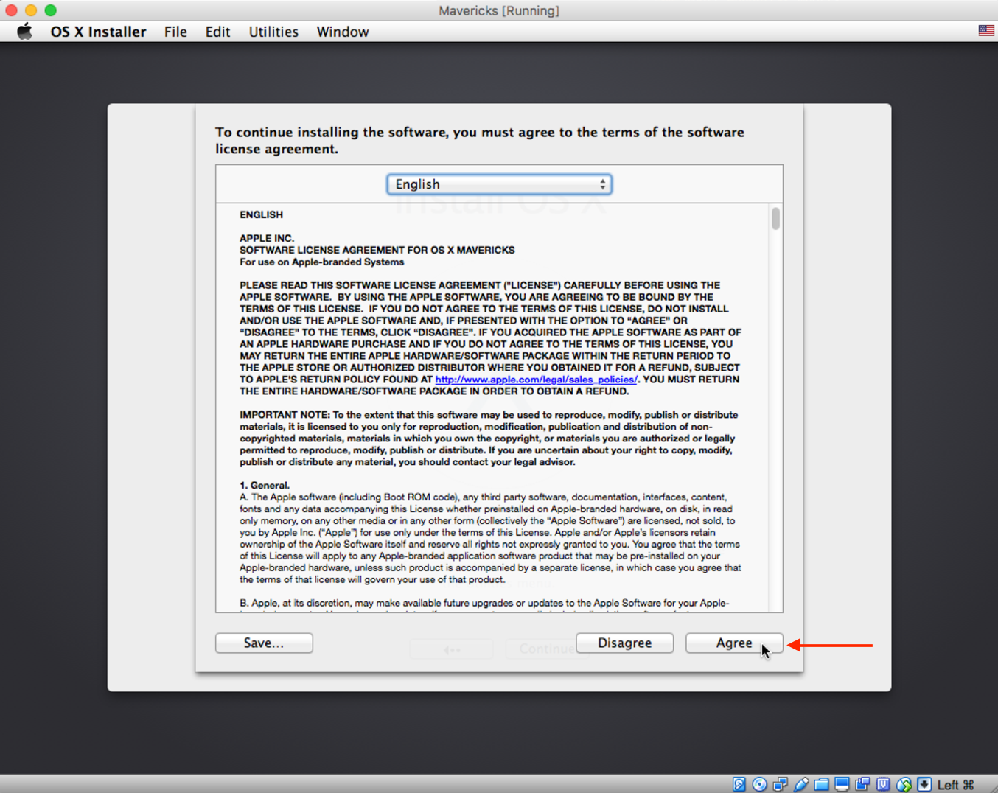Open the File menu
The image size is (998, 793).
[175, 32]
